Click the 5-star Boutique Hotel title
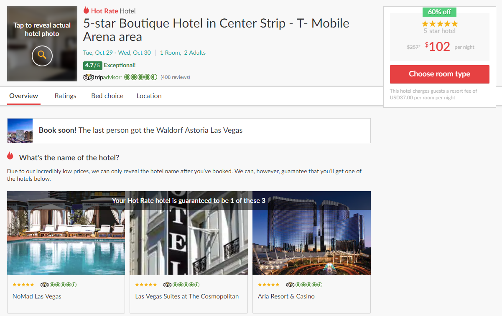Image resolution: width=502 pixels, height=316 pixels. [x=216, y=30]
